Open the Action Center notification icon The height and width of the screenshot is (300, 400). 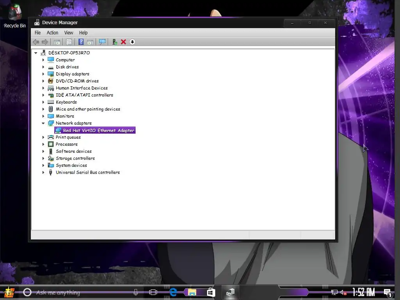[387, 293]
